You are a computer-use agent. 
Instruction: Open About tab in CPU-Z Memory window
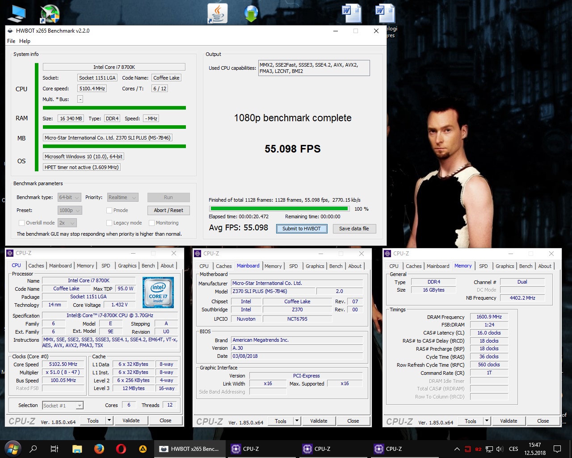[x=544, y=266]
